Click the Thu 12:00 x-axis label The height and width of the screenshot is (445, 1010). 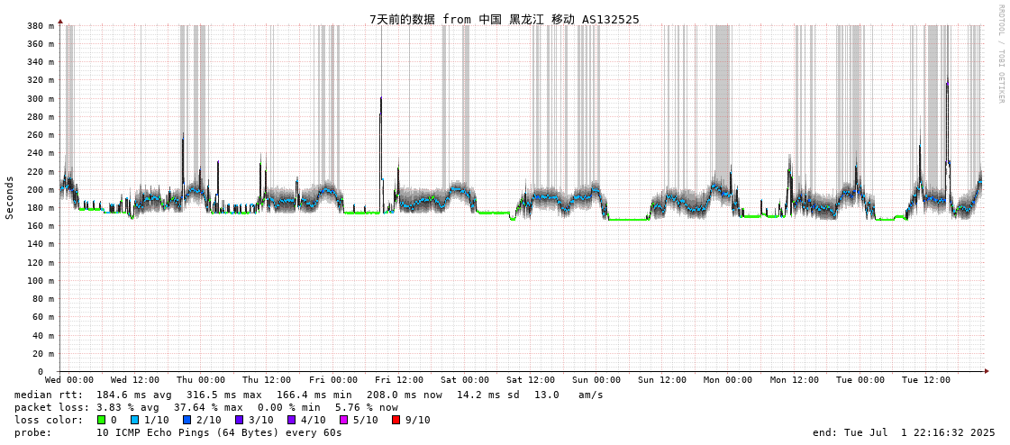tap(267, 380)
